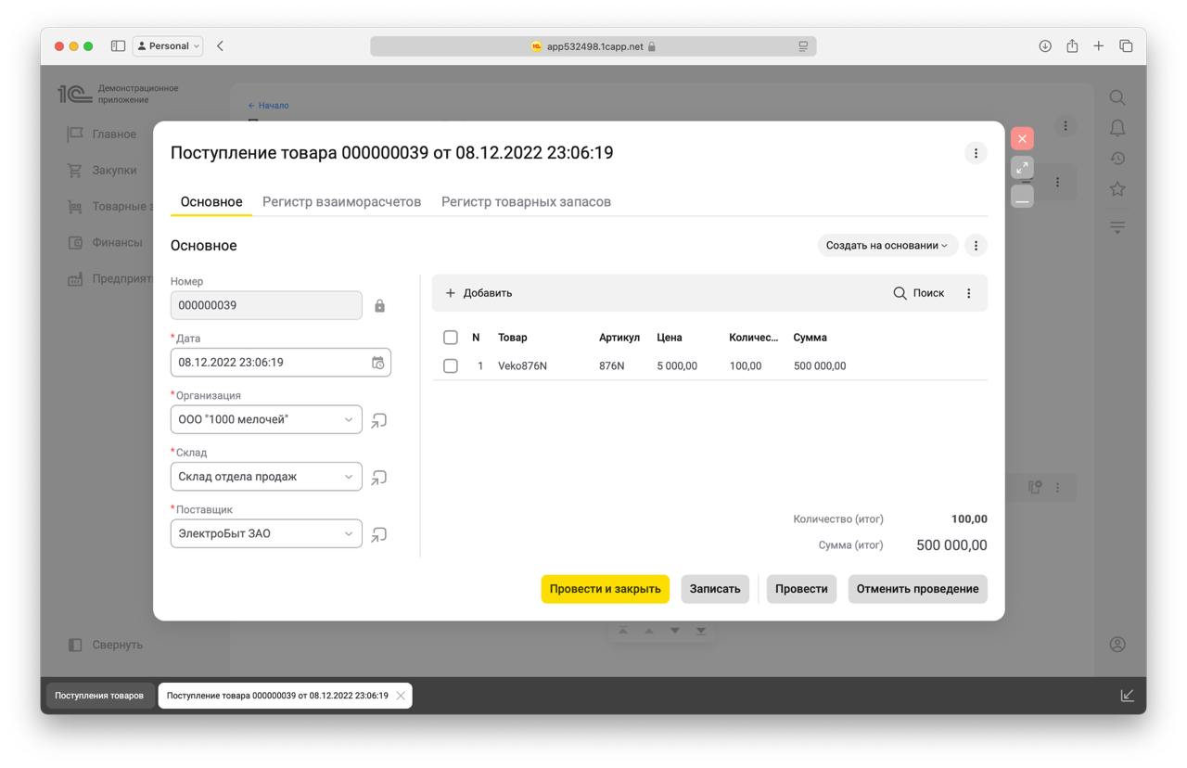The height and width of the screenshot is (768, 1187).
Task: Click Safari share icon
Action: (x=1072, y=45)
